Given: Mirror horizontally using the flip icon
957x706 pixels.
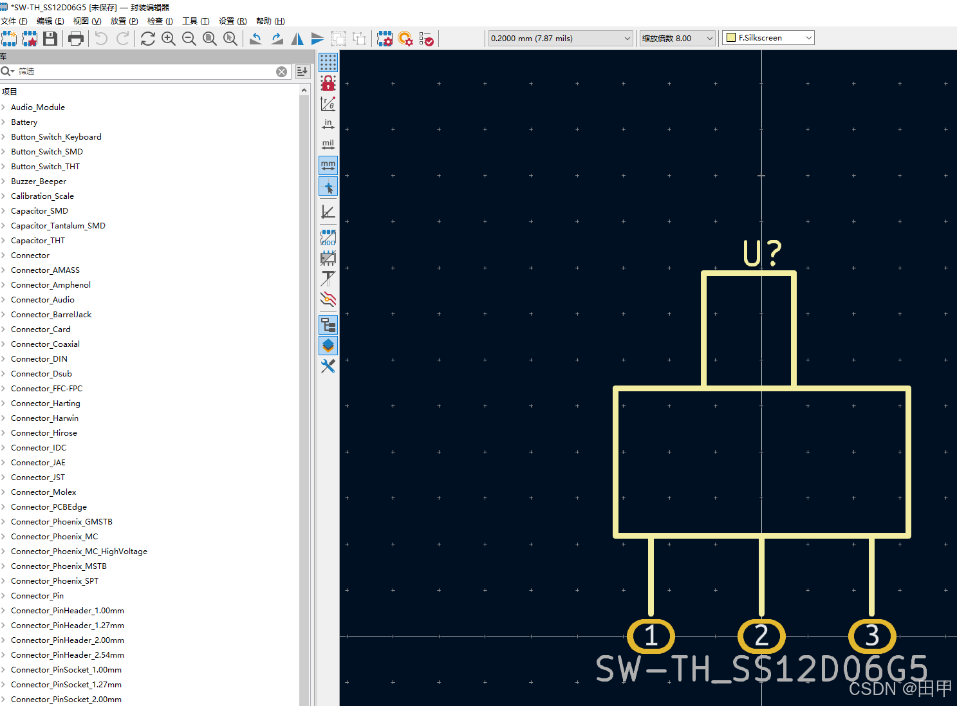Looking at the screenshot, I should (x=297, y=39).
